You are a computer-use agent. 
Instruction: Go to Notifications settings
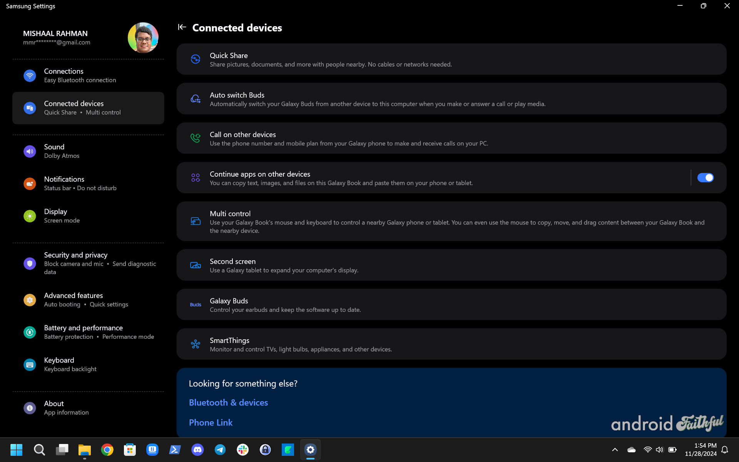click(88, 184)
